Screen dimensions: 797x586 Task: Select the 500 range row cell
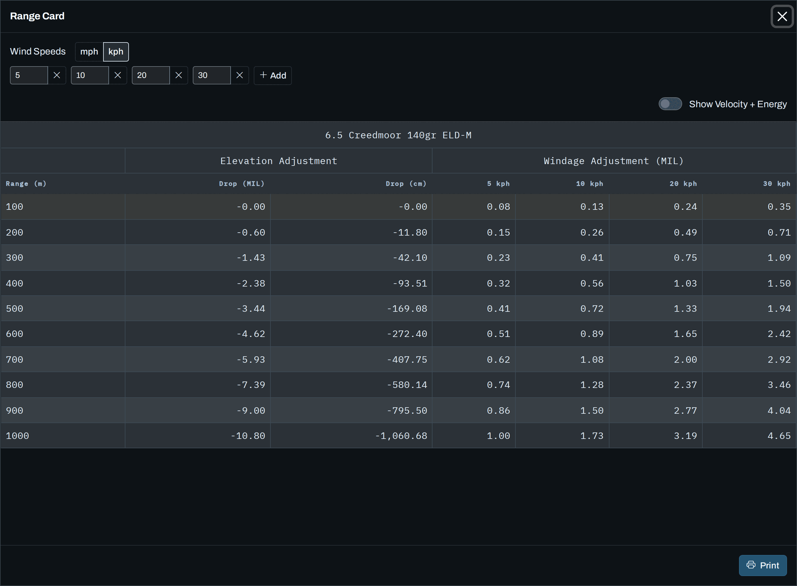click(x=63, y=309)
